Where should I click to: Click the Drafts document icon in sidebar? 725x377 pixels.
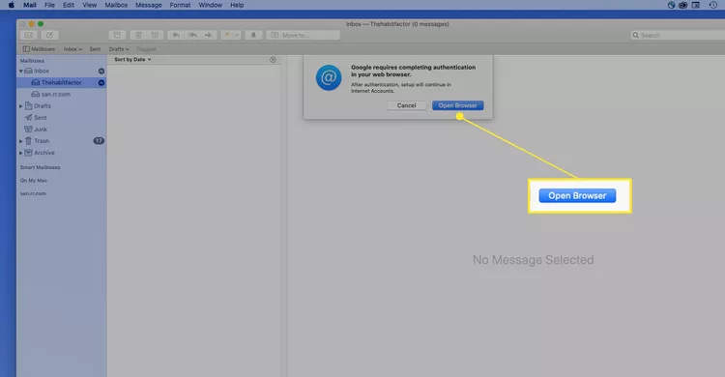click(29, 106)
